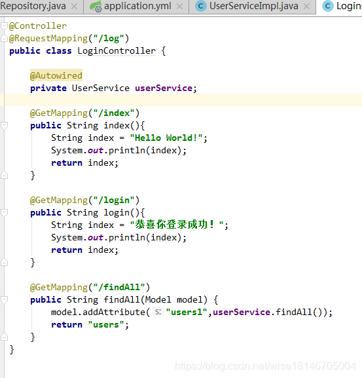Viewport: 362px width, 378px height.
Task: Close the UserServiceImpl.java tab
Action: point(306,7)
